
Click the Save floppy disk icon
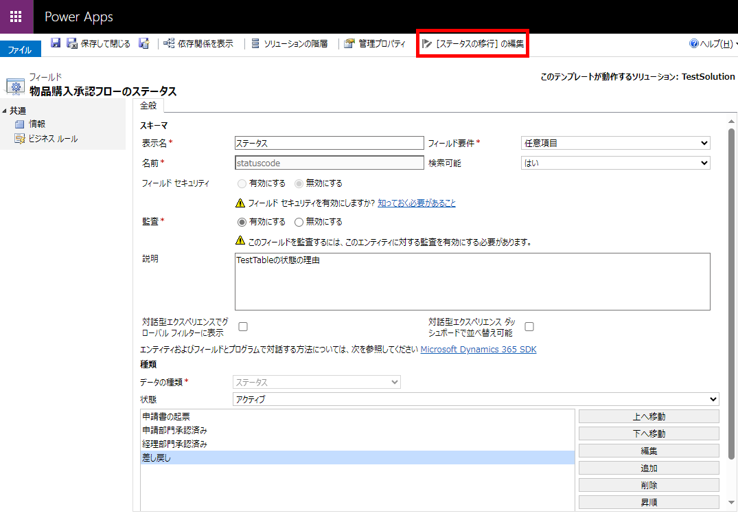click(56, 43)
